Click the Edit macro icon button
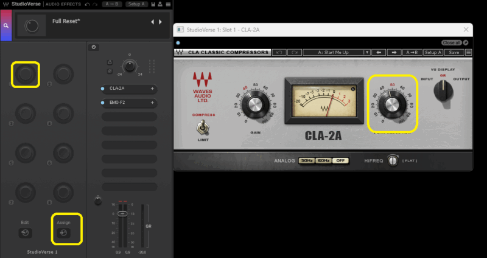Viewport: 487px width, 258px height. [25, 233]
